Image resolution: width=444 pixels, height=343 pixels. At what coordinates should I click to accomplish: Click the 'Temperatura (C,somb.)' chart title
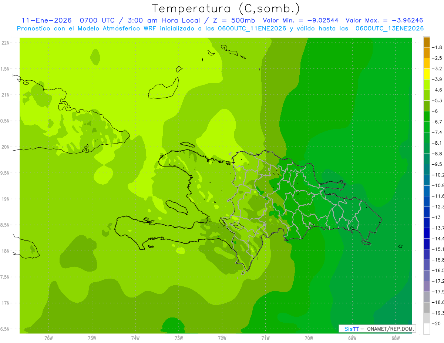click(226, 9)
